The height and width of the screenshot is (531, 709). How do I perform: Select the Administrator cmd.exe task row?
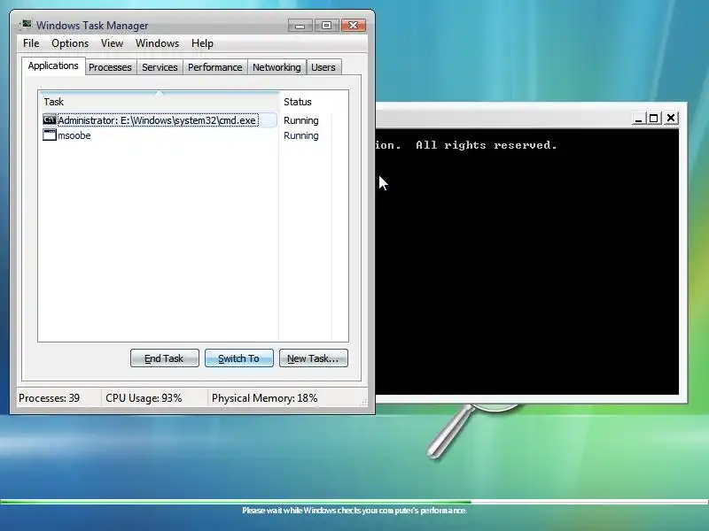pos(160,120)
